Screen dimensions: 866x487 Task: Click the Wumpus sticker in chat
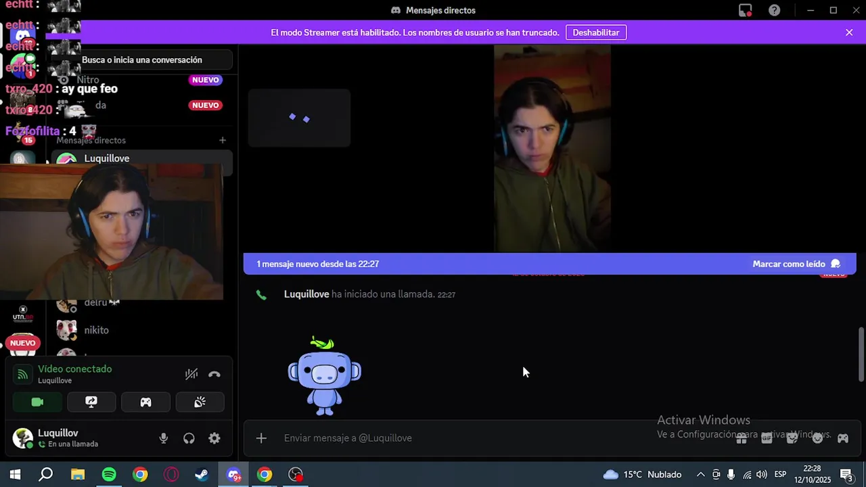click(325, 375)
